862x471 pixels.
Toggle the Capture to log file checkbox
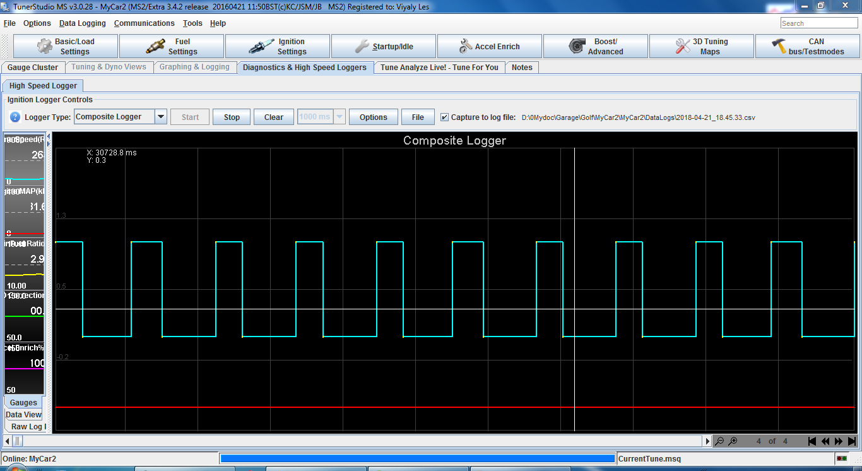445,117
